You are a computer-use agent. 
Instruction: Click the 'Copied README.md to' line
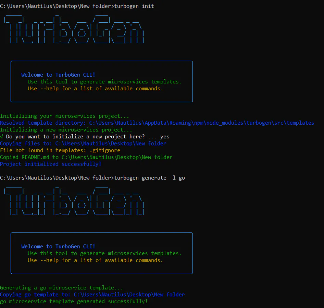click(x=86, y=157)
